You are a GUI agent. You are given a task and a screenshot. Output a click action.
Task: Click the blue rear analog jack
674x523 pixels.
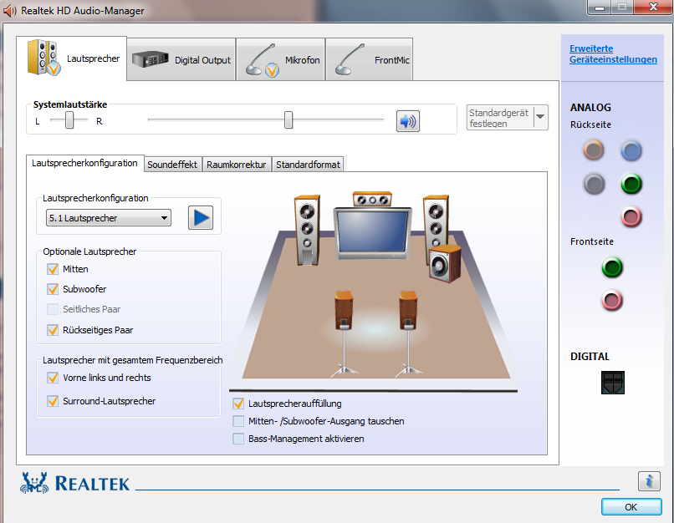[631, 150]
